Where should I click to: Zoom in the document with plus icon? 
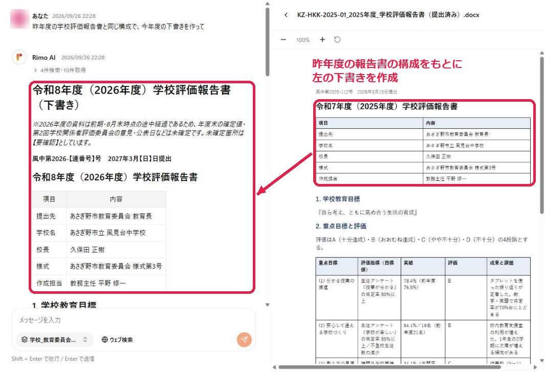pyautogui.click(x=322, y=39)
